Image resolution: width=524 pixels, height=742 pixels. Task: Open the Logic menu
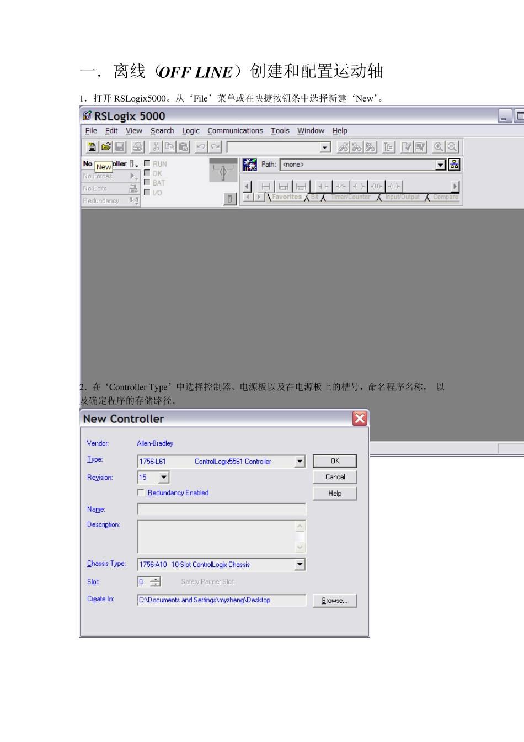pos(191,131)
